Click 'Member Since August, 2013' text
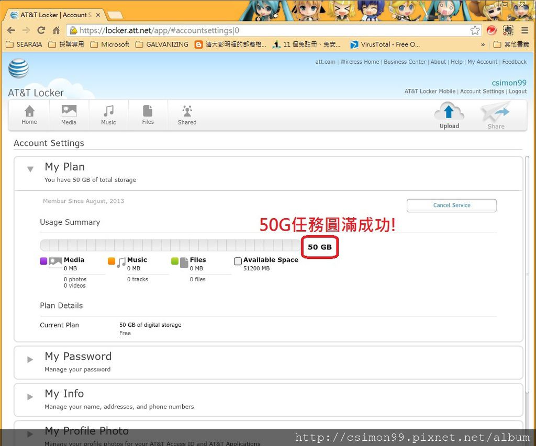Screen dimensions: 536x446 point(83,201)
